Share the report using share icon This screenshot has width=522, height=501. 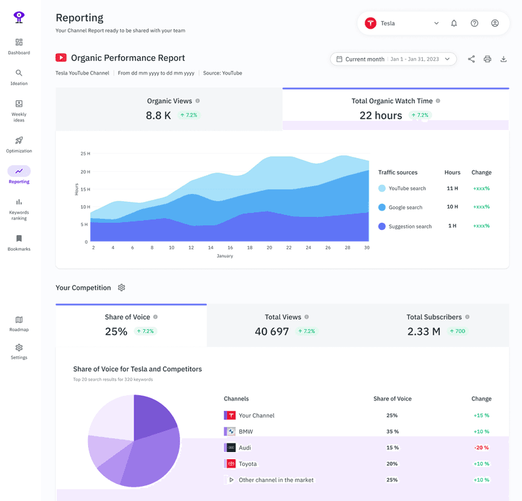[x=471, y=59]
